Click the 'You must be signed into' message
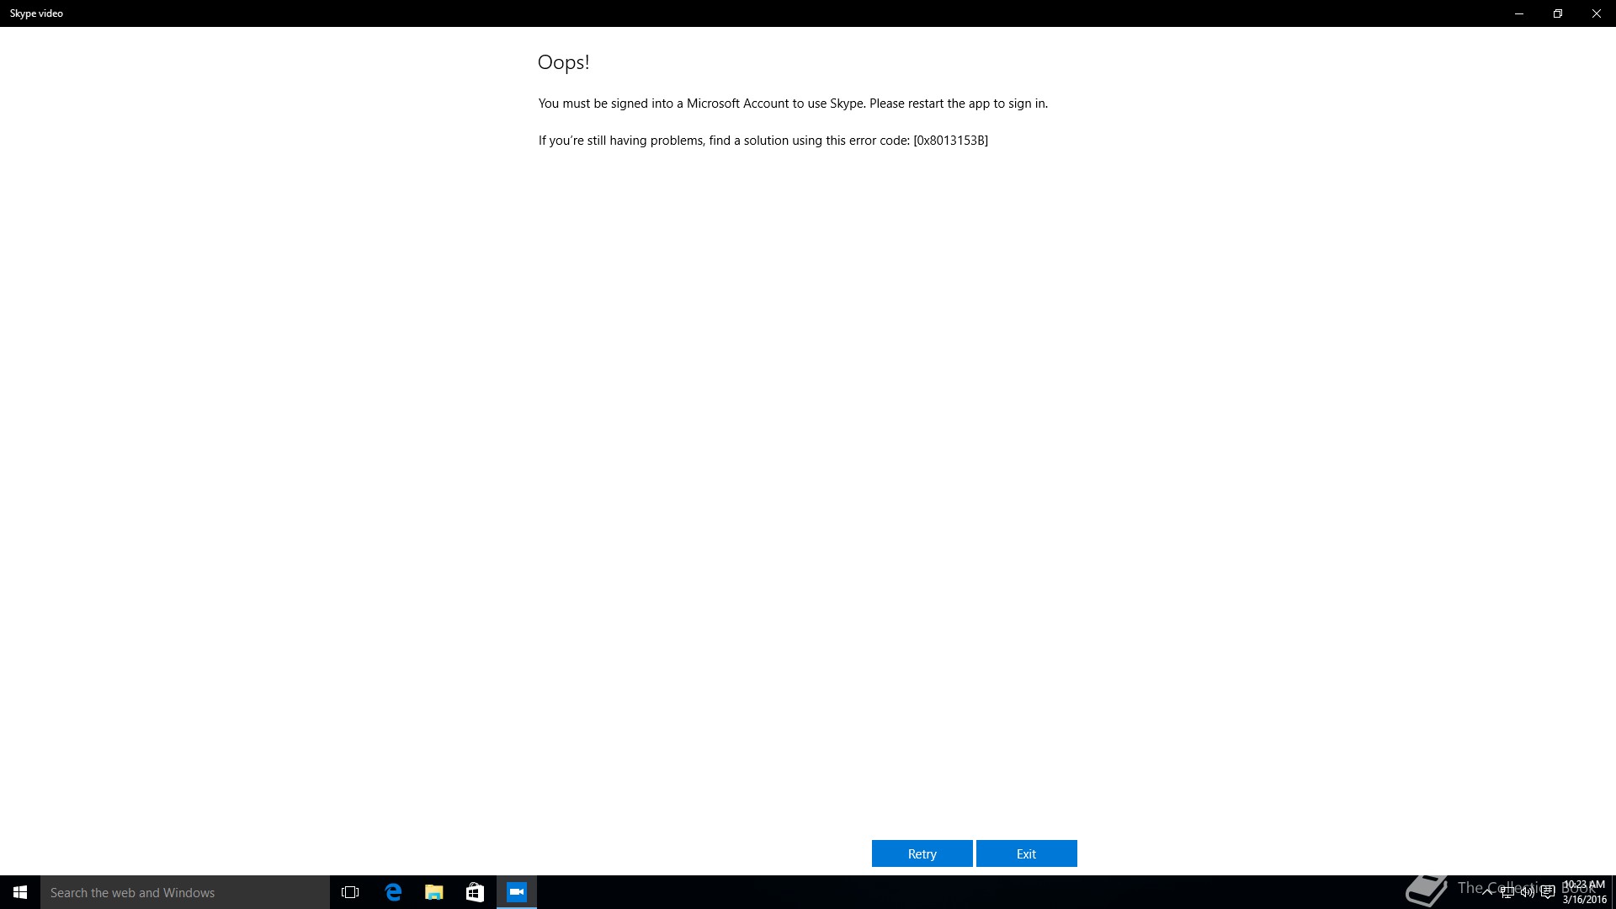 click(793, 104)
